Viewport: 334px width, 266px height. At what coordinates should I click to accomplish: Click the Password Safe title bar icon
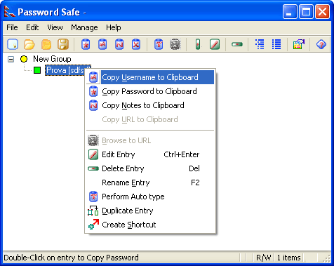pos(10,12)
